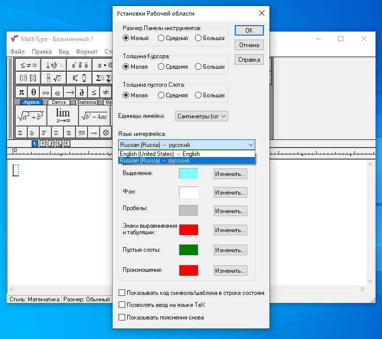Select Средний toolbar size radio button
Screen dimensions: 382x339
click(173, 38)
